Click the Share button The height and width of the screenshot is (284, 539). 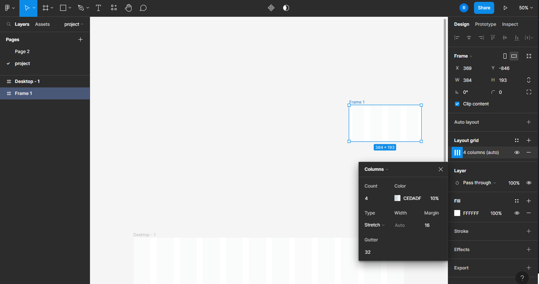484,8
